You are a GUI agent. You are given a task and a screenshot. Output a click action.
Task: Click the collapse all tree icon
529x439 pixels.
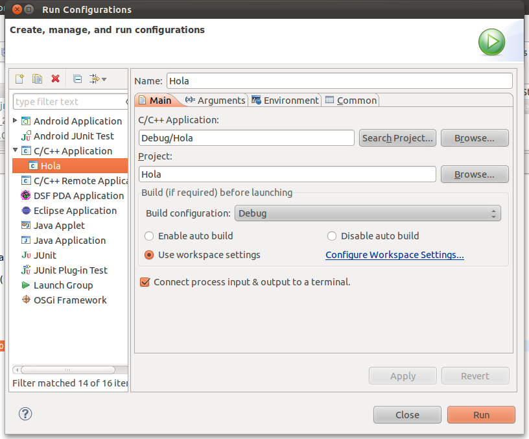pyautogui.click(x=77, y=78)
